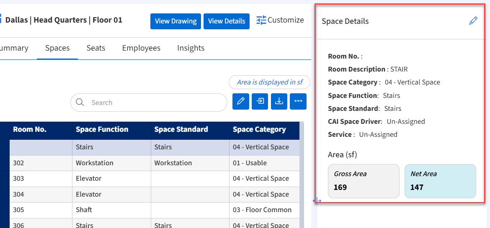Click the Net Area card

coord(440,181)
